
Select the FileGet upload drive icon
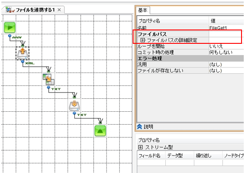point(22,54)
